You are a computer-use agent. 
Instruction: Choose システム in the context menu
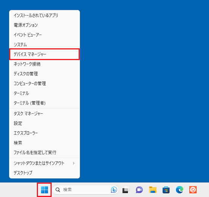point(44,44)
